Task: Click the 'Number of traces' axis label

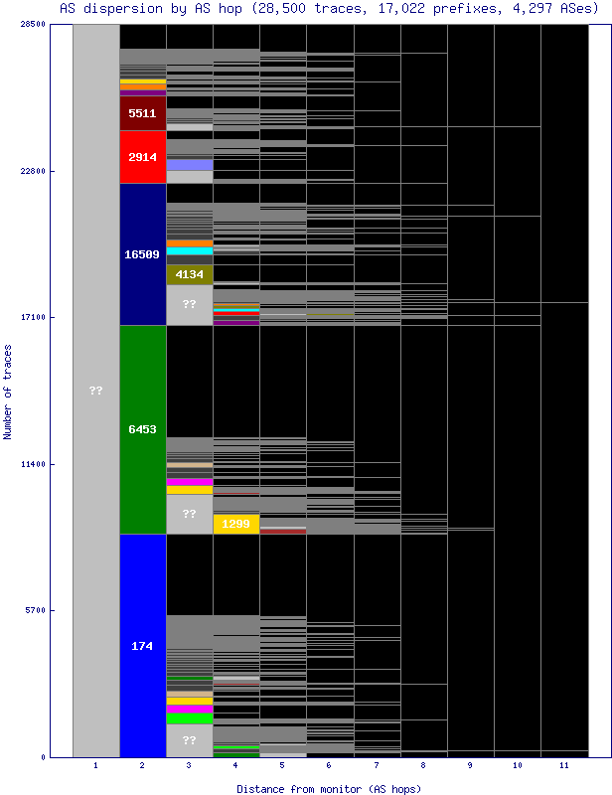Action: (x=8, y=392)
